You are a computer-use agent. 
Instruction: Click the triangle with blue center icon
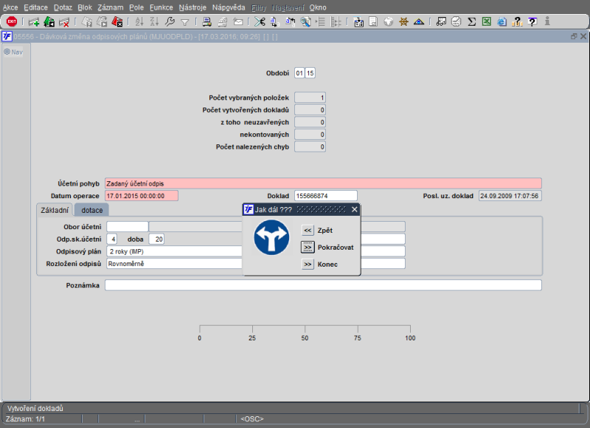click(x=419, y=22)
